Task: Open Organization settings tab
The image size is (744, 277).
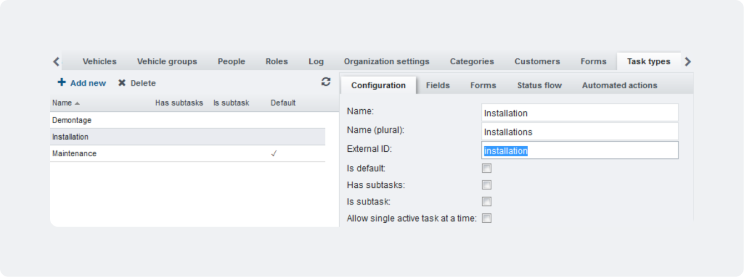Action: [386, 61]
